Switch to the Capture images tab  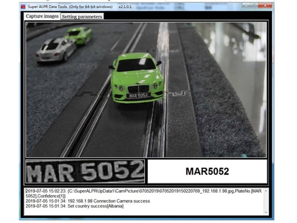click(x=42, y=16)
